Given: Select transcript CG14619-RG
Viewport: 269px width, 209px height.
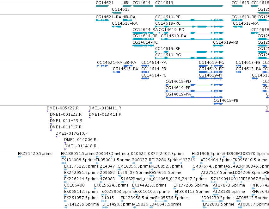Looking at the screenshot, I should coord(189,58).
